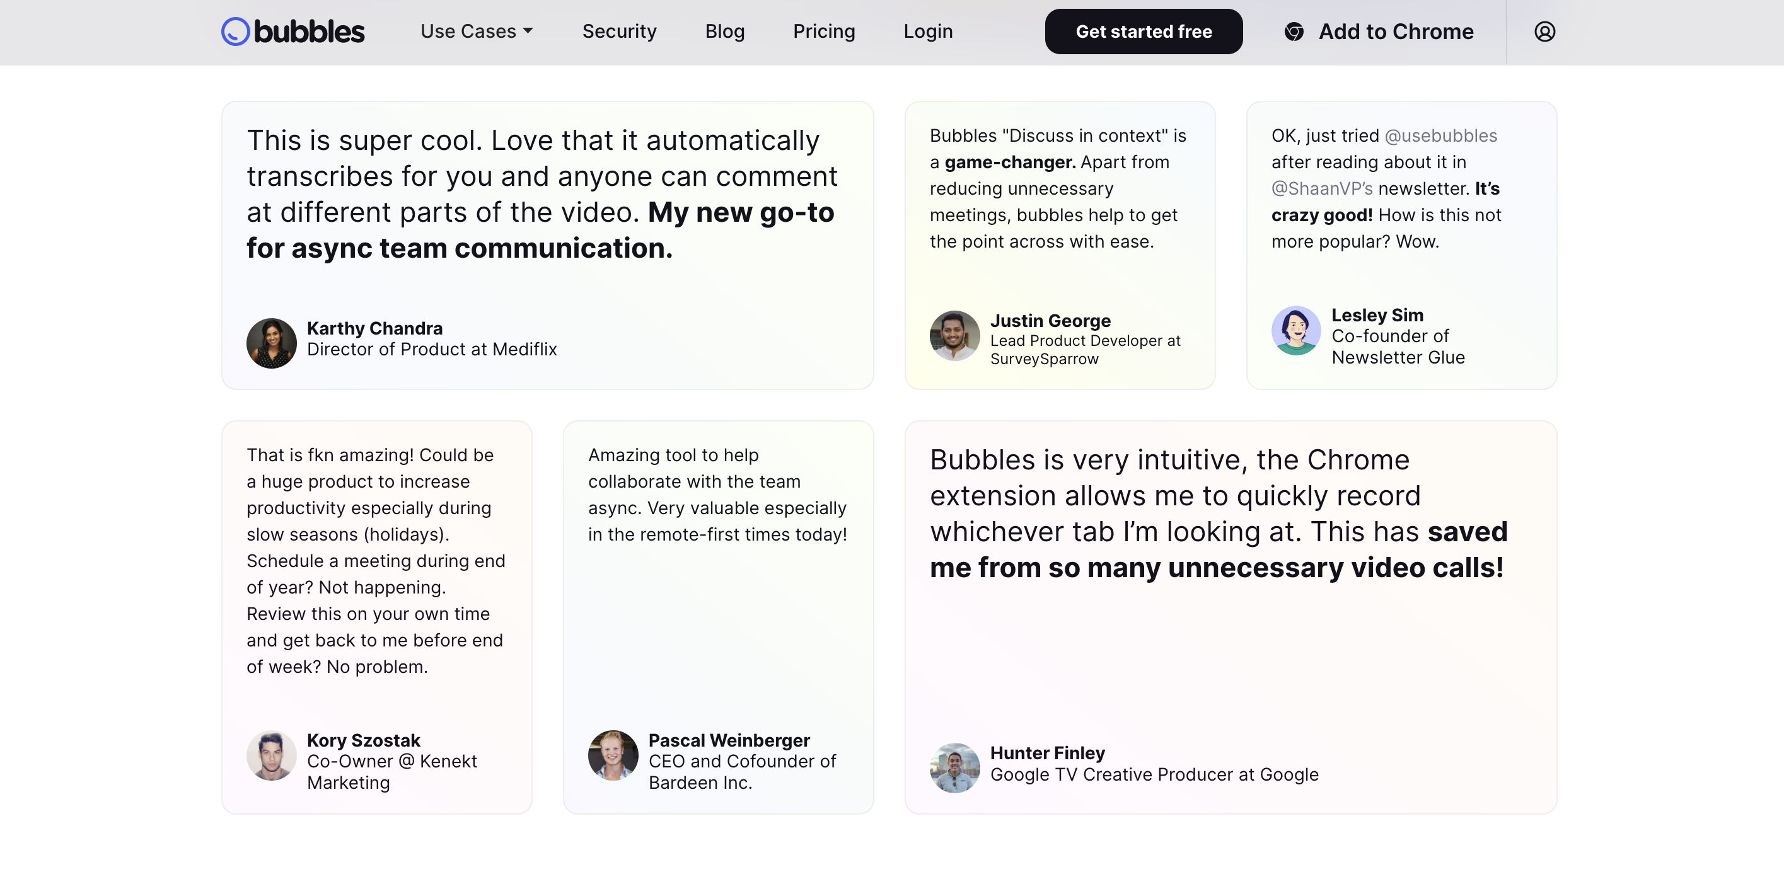1784x872 pixels.
Task: Click Pascal Weinberger's profile photo
Action: pyautogui.click(x=613, y=755)
